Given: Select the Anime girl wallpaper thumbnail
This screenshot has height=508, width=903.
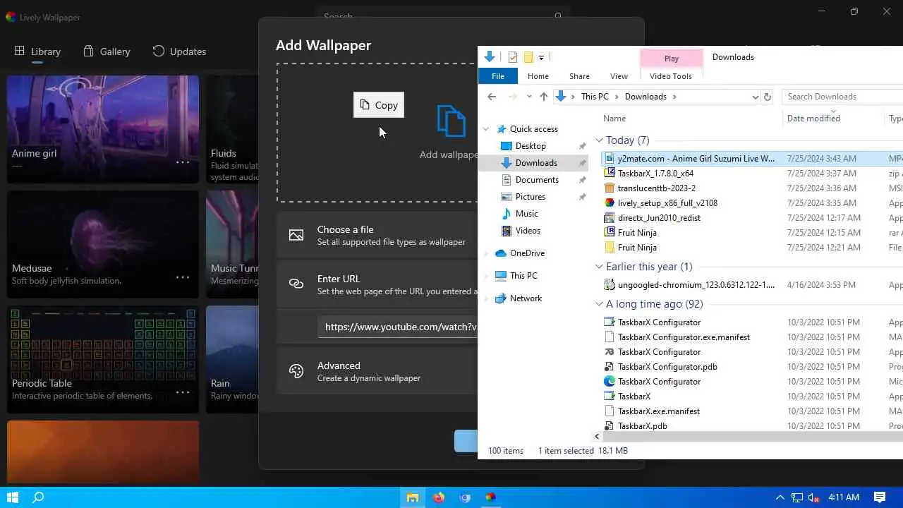Looking at the screenshot, I should (103, 129).
